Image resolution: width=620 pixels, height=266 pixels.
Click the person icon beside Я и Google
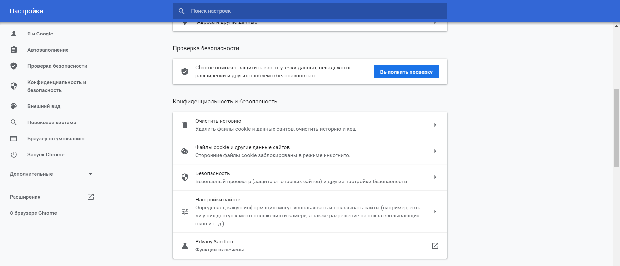[x=14, y=34]
